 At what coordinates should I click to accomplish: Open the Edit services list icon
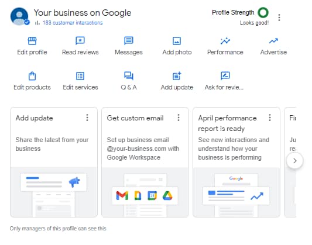click(x=80, y=76)
